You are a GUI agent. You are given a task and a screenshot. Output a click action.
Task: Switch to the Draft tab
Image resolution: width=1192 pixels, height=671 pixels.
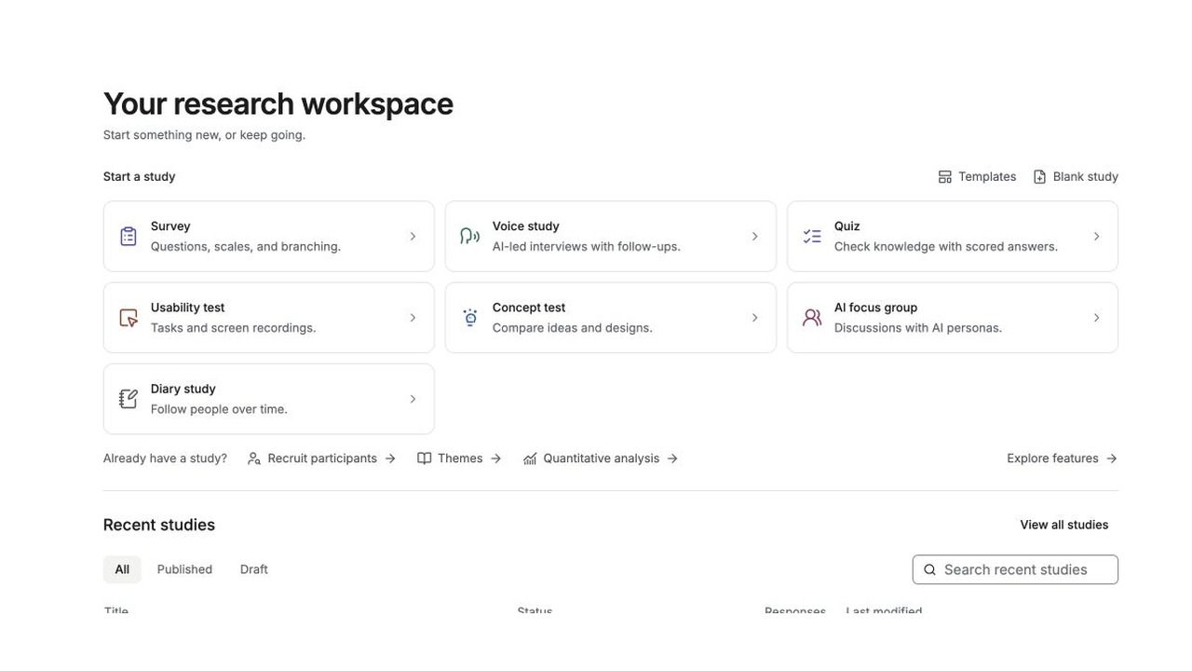coord(254,569)
